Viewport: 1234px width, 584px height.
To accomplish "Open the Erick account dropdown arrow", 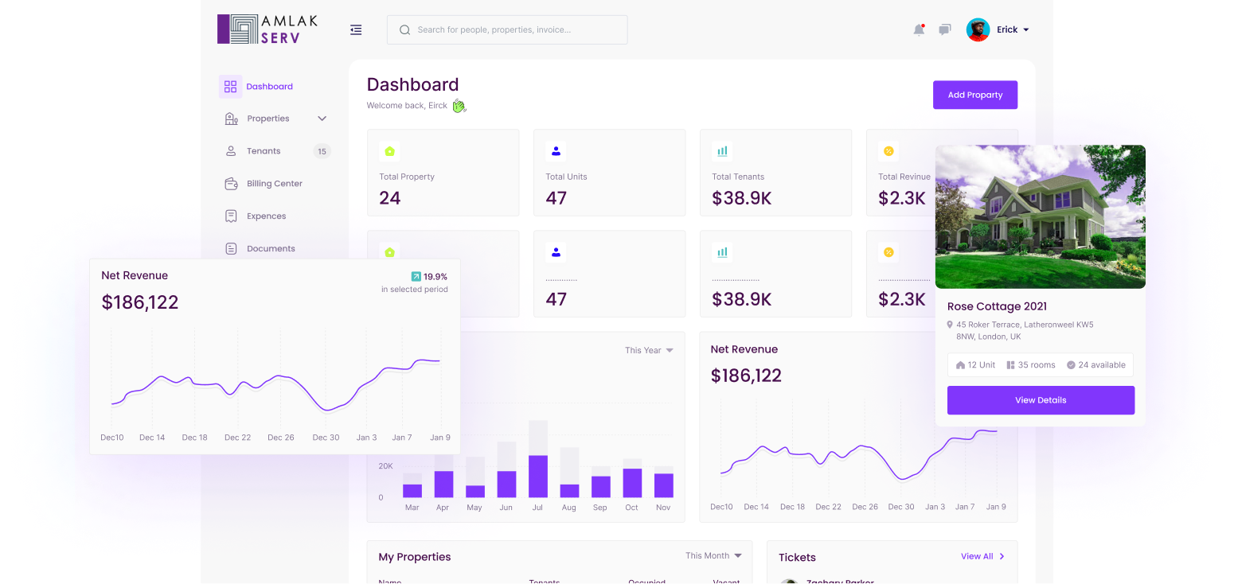I will (1025, 30).
